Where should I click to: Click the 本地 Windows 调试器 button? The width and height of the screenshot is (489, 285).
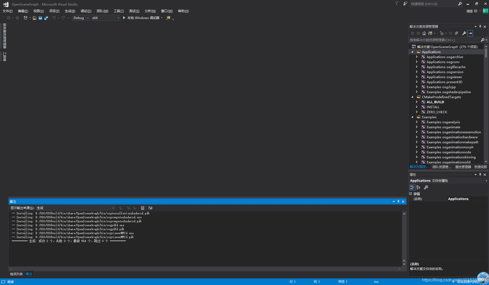143,18
